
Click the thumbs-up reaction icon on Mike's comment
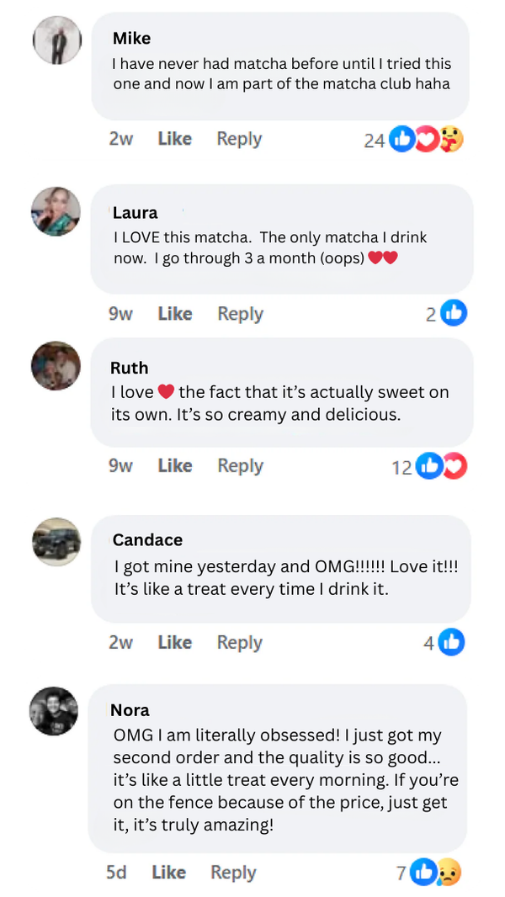point(402,140)
